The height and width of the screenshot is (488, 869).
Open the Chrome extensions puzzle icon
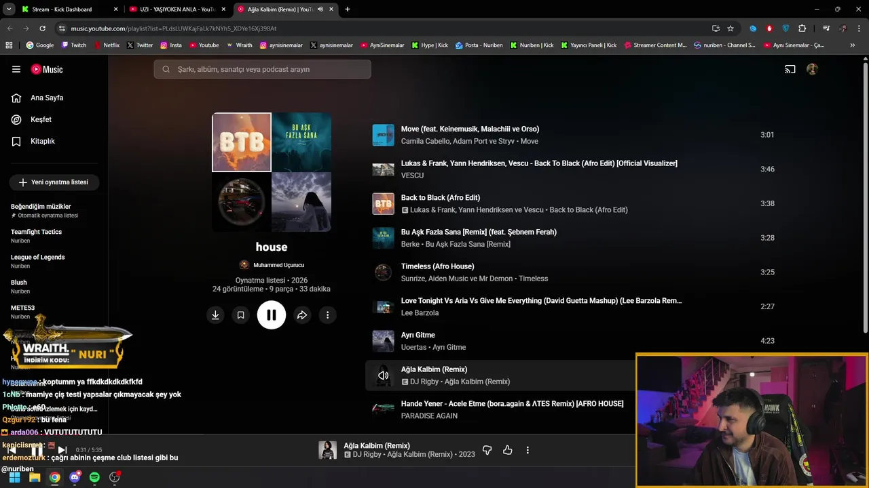coord(802,28)
